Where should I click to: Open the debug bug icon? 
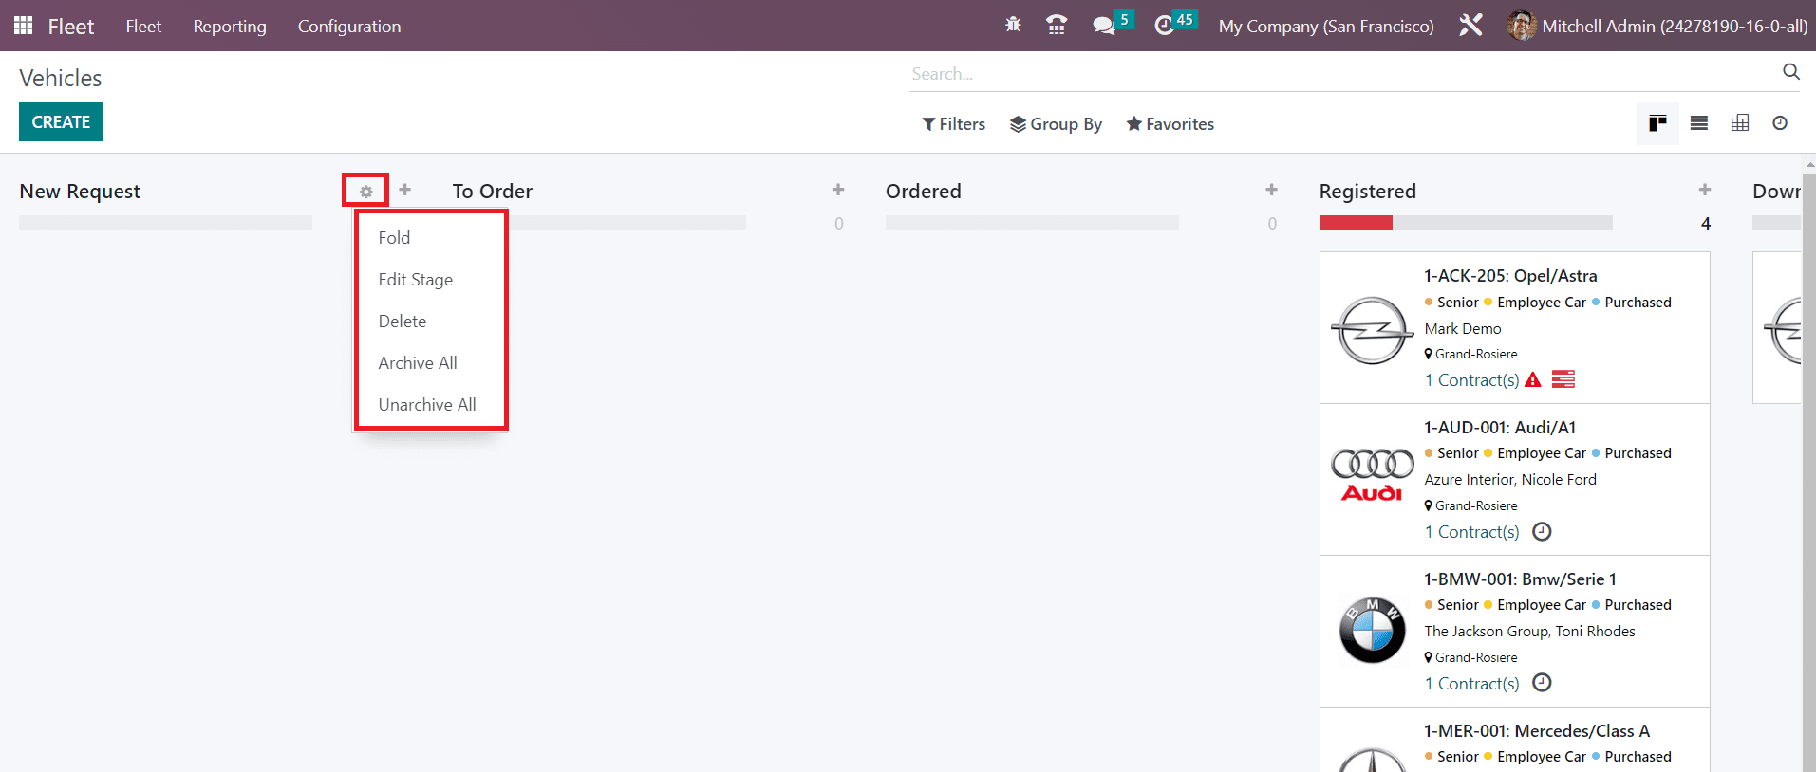[1013, 26]
